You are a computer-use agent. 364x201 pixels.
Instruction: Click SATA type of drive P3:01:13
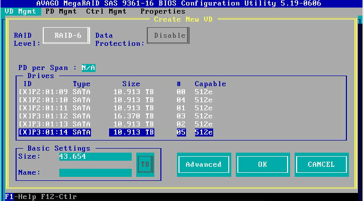click(81, 124)
